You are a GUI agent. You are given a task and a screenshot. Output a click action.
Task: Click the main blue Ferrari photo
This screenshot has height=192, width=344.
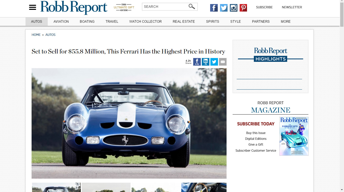[x=129, y=123]
